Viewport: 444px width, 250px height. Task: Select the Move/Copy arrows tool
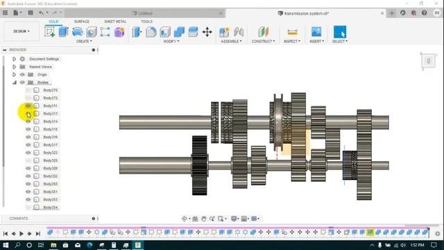click(x=207, y=32)
